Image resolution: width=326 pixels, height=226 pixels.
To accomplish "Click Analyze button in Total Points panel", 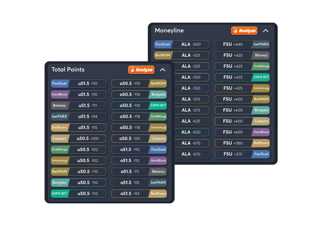I will coord(141,70).
